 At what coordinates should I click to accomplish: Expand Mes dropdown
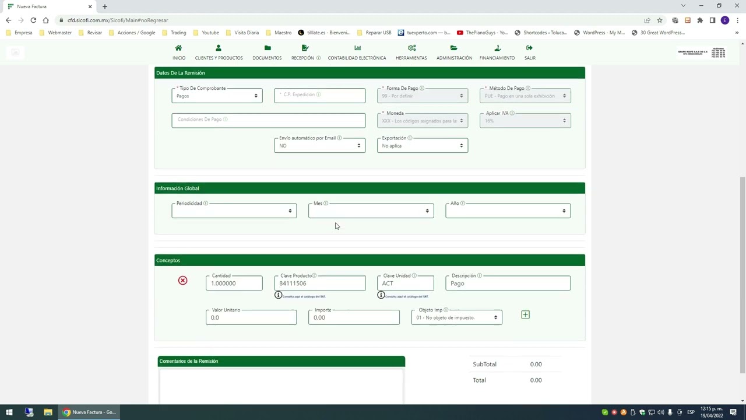(x=371, y=211)
